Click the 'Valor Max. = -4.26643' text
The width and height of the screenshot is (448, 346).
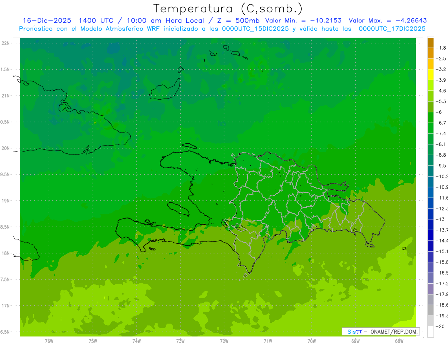point(388,21)
